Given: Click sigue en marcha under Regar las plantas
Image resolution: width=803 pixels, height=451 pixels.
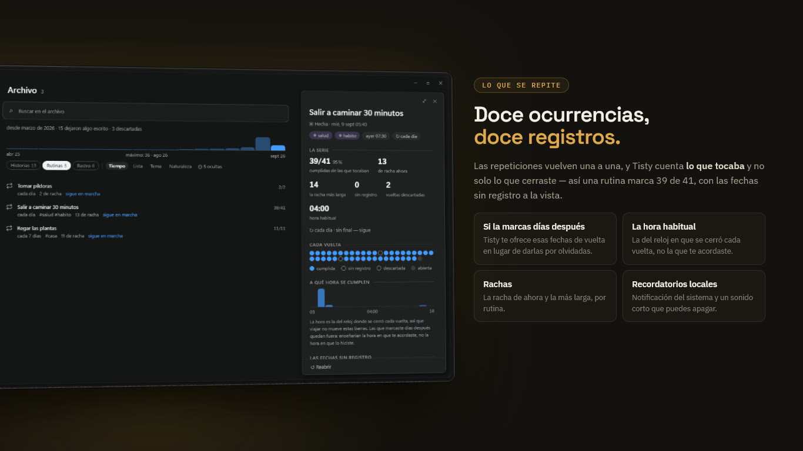Looking at the screenshot, I should point(106,236).
